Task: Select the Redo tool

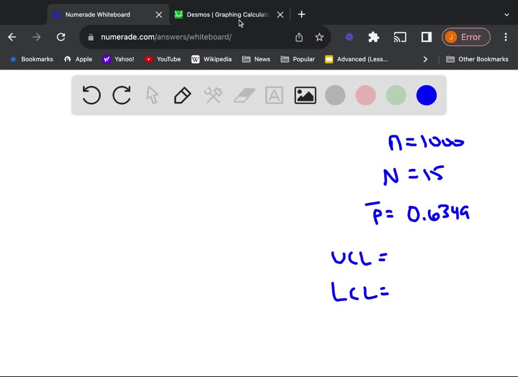Action: point(121,95)
